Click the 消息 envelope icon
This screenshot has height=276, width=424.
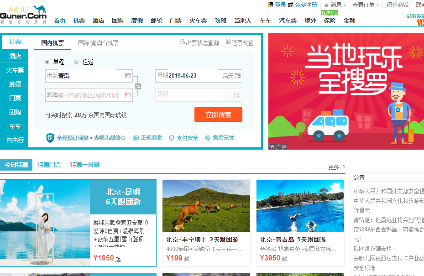pos(326,5)
